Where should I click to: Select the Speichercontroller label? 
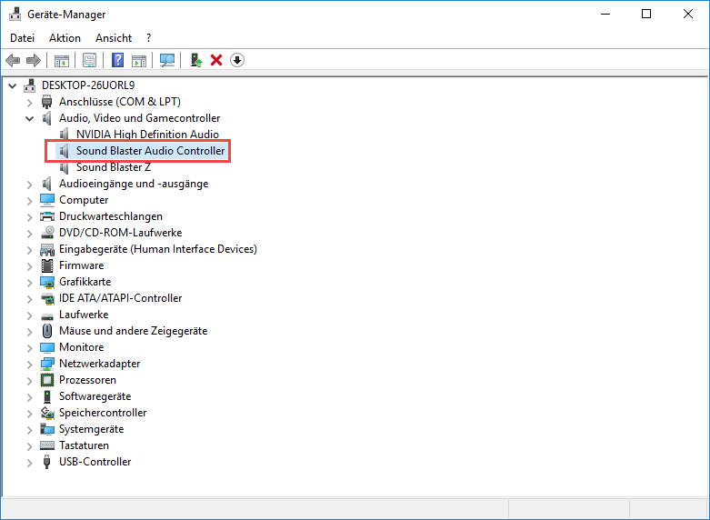[103, 413]
